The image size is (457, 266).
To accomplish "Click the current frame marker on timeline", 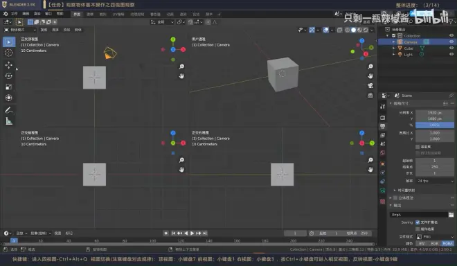I will (14, 240).
